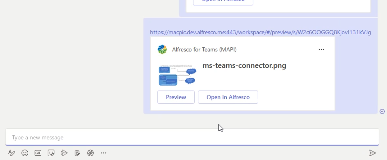This screenshot has height=160, width=387.
Task: Click the Alfresco logo on the card
Action: (x=162, y=49)
